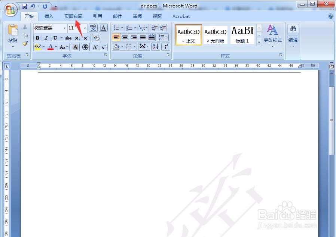Select the Format Painter brush
336x237 pixels.
tap(25, 43)
